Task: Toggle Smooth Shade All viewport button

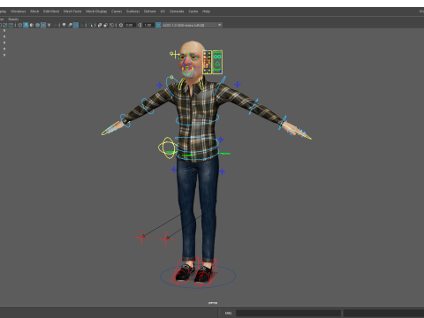Action: pyautogui.click(x=26, y=25)
